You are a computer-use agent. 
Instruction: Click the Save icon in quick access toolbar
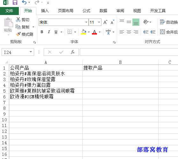point(15,3)
